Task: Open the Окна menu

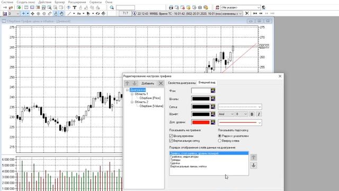Action: point(109,2)
